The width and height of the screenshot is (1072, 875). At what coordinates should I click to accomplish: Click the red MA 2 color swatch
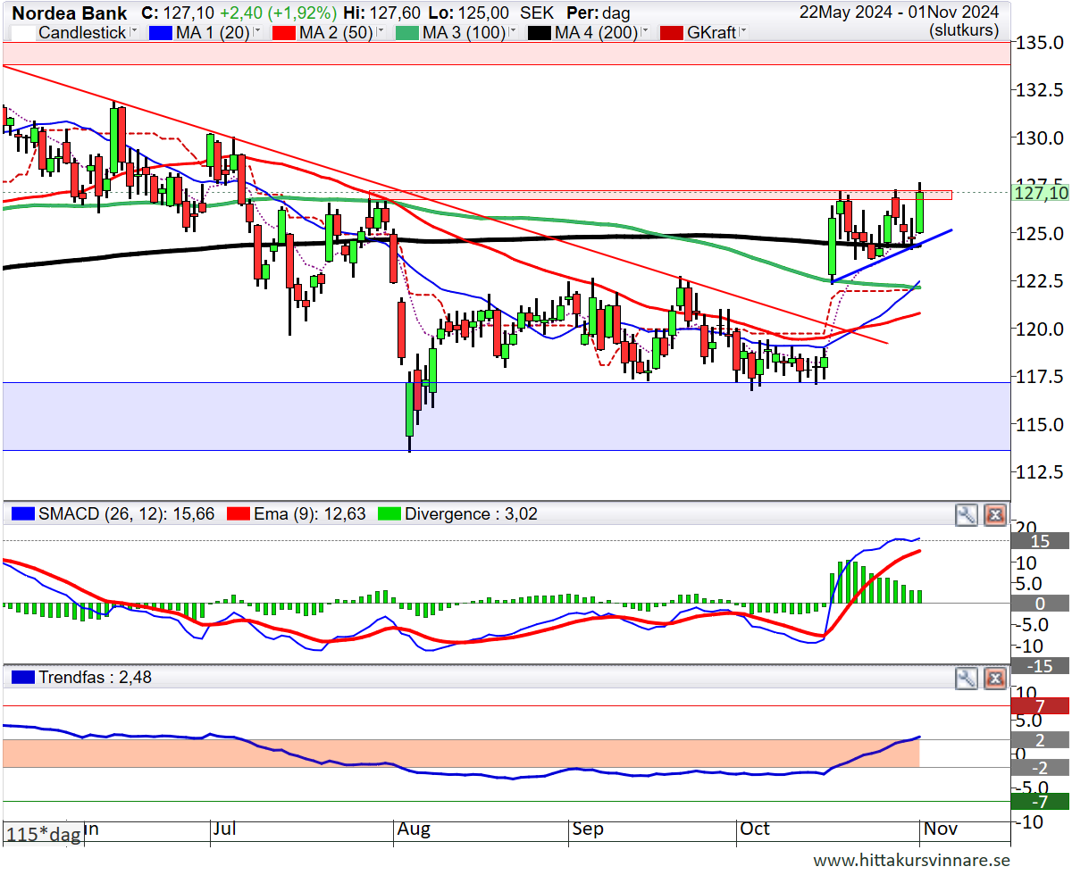click(x=284, y=33)
